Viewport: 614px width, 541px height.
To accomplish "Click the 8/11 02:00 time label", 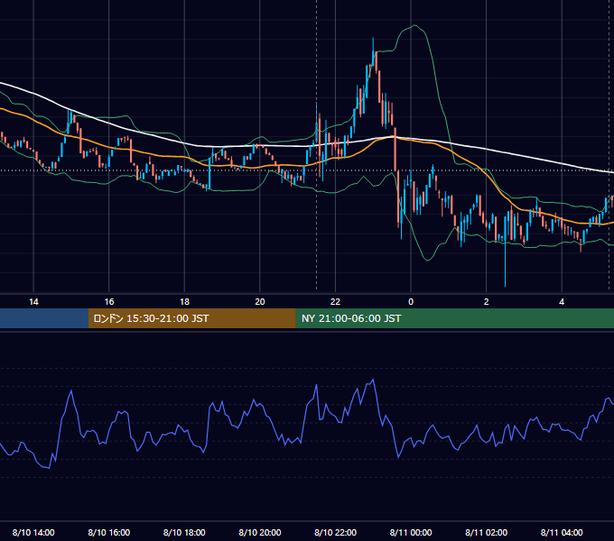I will click(487, 532).
